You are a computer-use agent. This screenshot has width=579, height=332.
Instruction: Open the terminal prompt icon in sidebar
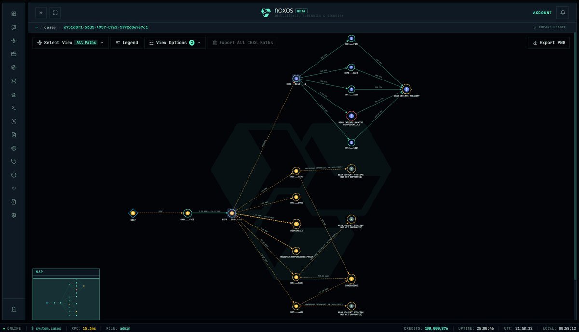pos(14,108)
